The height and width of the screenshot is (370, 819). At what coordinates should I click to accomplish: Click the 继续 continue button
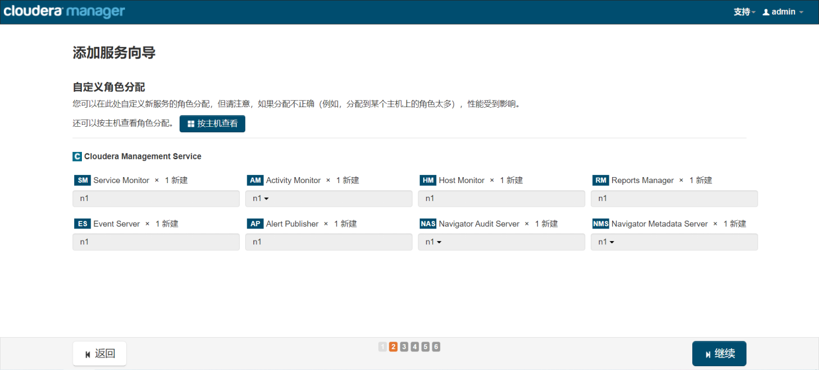coord(719,354)
